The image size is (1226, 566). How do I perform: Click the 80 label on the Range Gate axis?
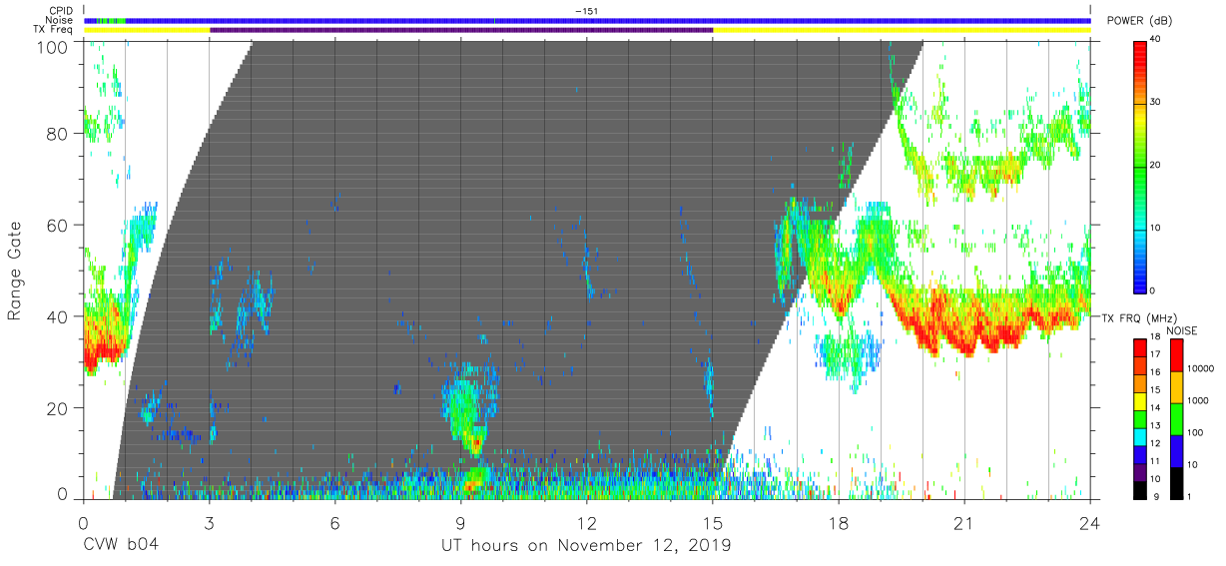59,134
